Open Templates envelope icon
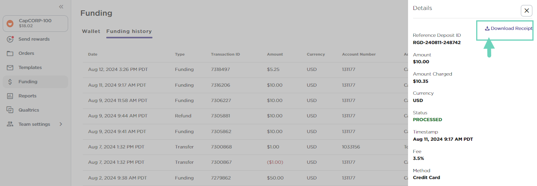The width and height of the screenshot is (537, 186). [10, 67]
